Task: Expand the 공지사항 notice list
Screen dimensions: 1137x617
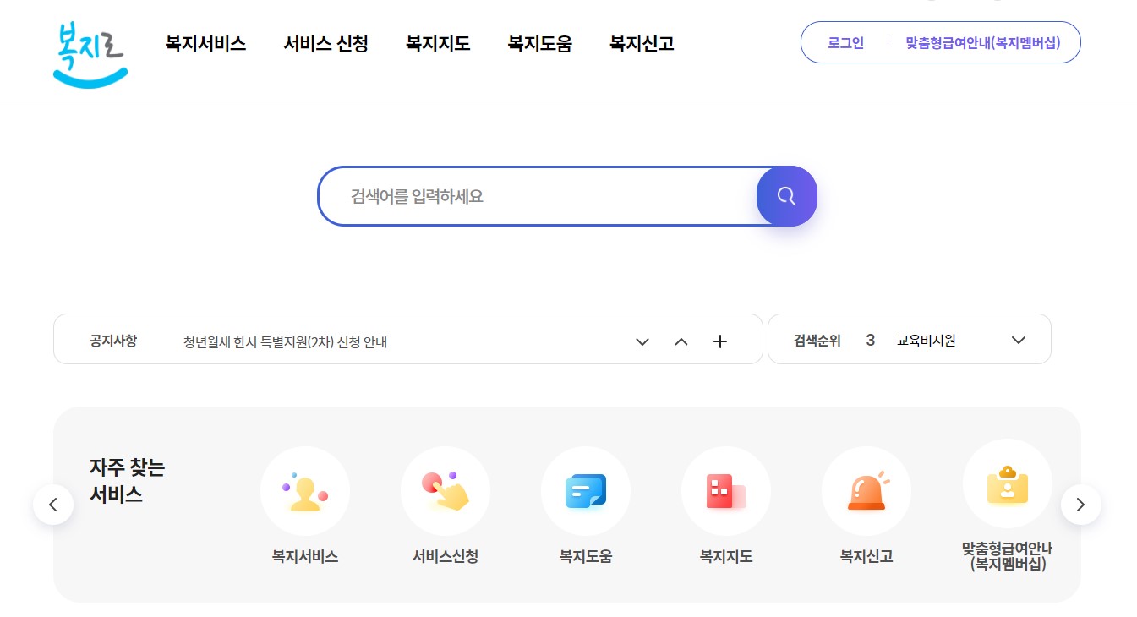Action: point(642,341)
